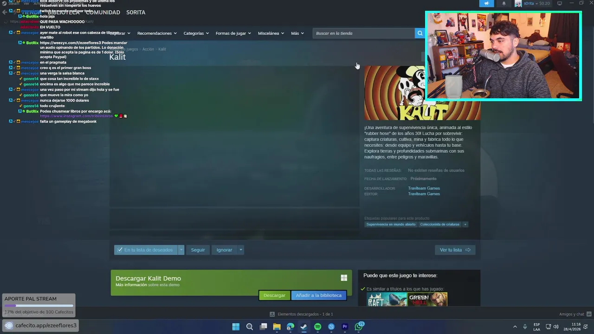Open the downloads status 'Elementos descargados'
The width and height of the screenshot is (594, 334).
[x=301, y=314]
